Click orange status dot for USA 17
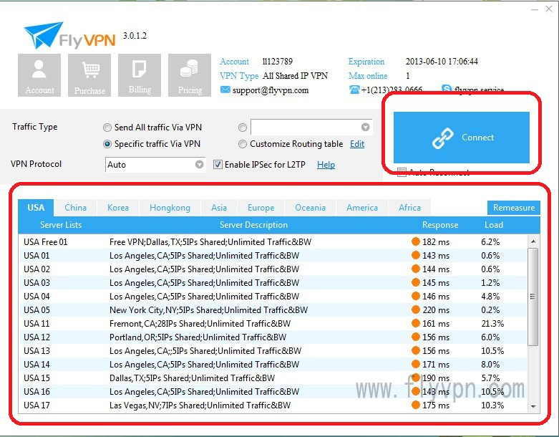Viewport: 559px width, 437px height. pos(415,405)
